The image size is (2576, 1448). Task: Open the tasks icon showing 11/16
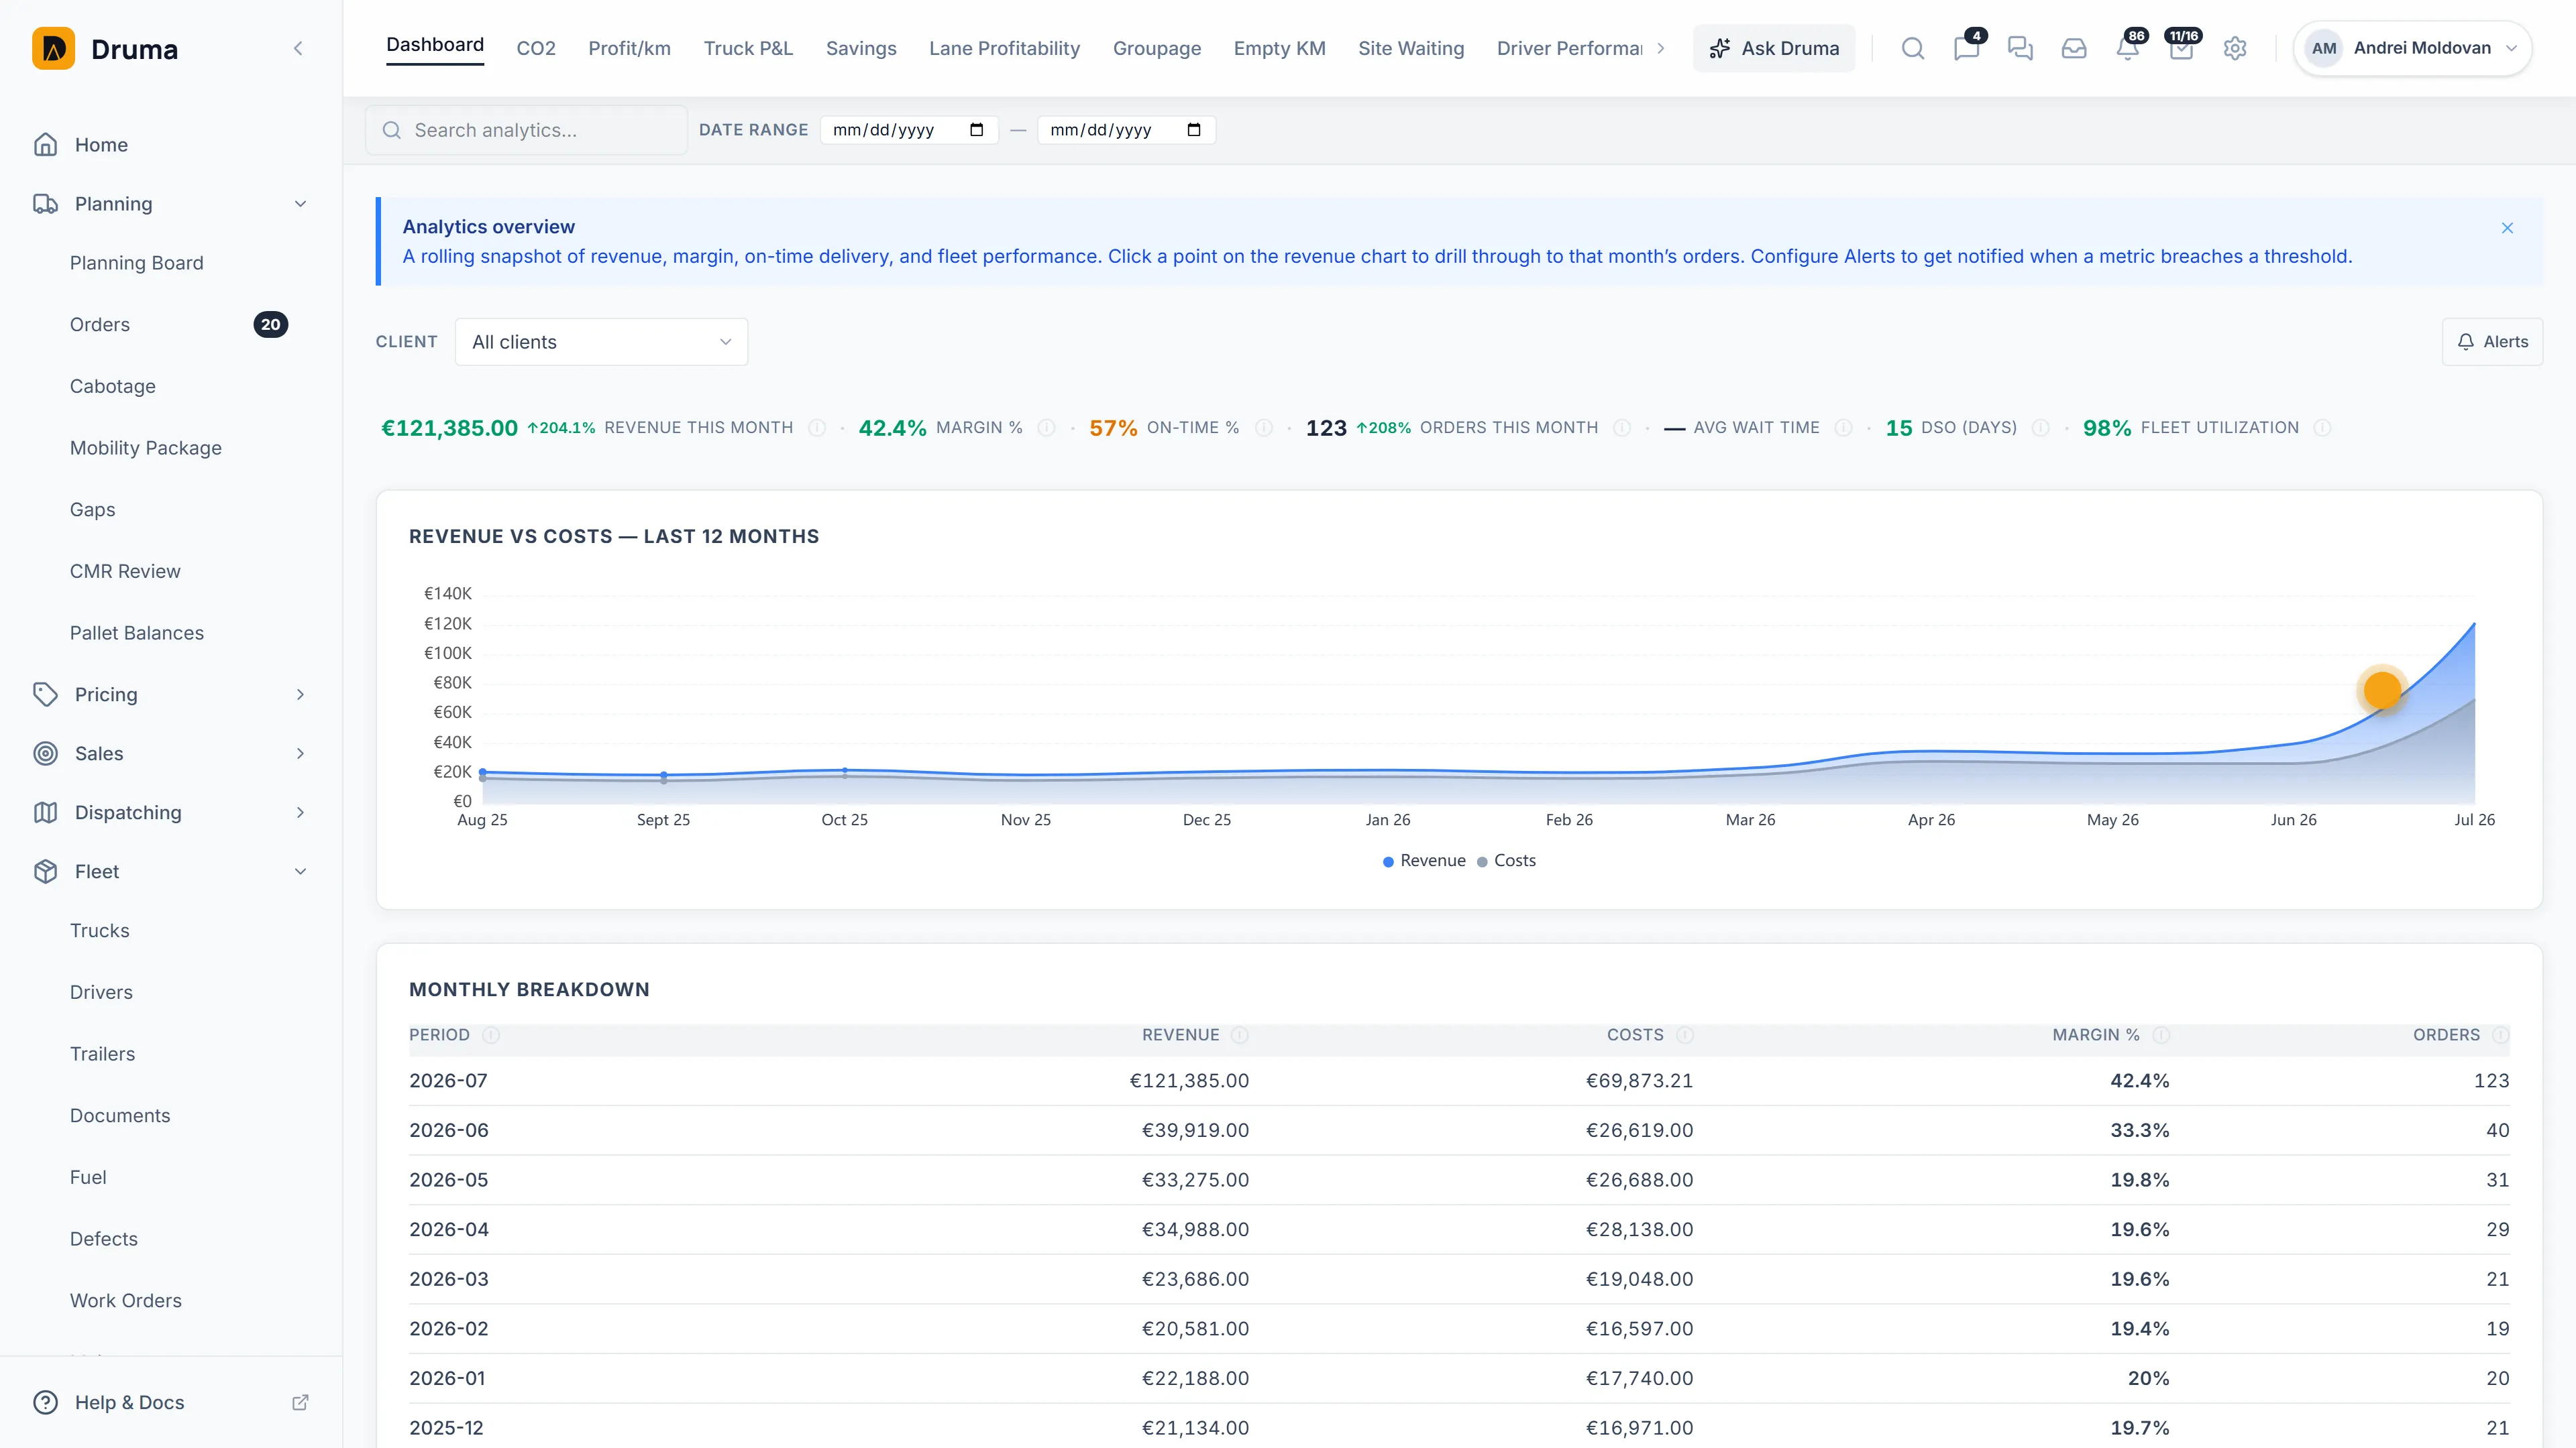point(2182,48)
